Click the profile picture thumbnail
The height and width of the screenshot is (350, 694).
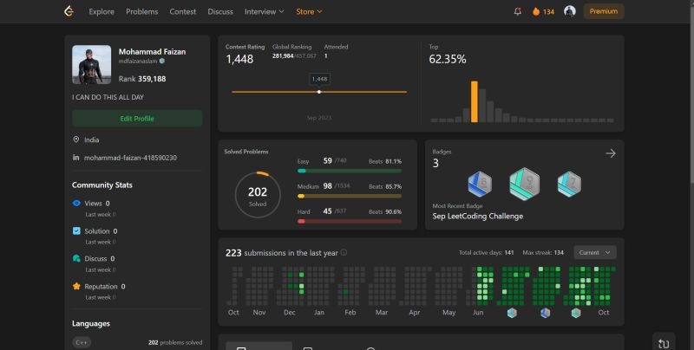92,64
